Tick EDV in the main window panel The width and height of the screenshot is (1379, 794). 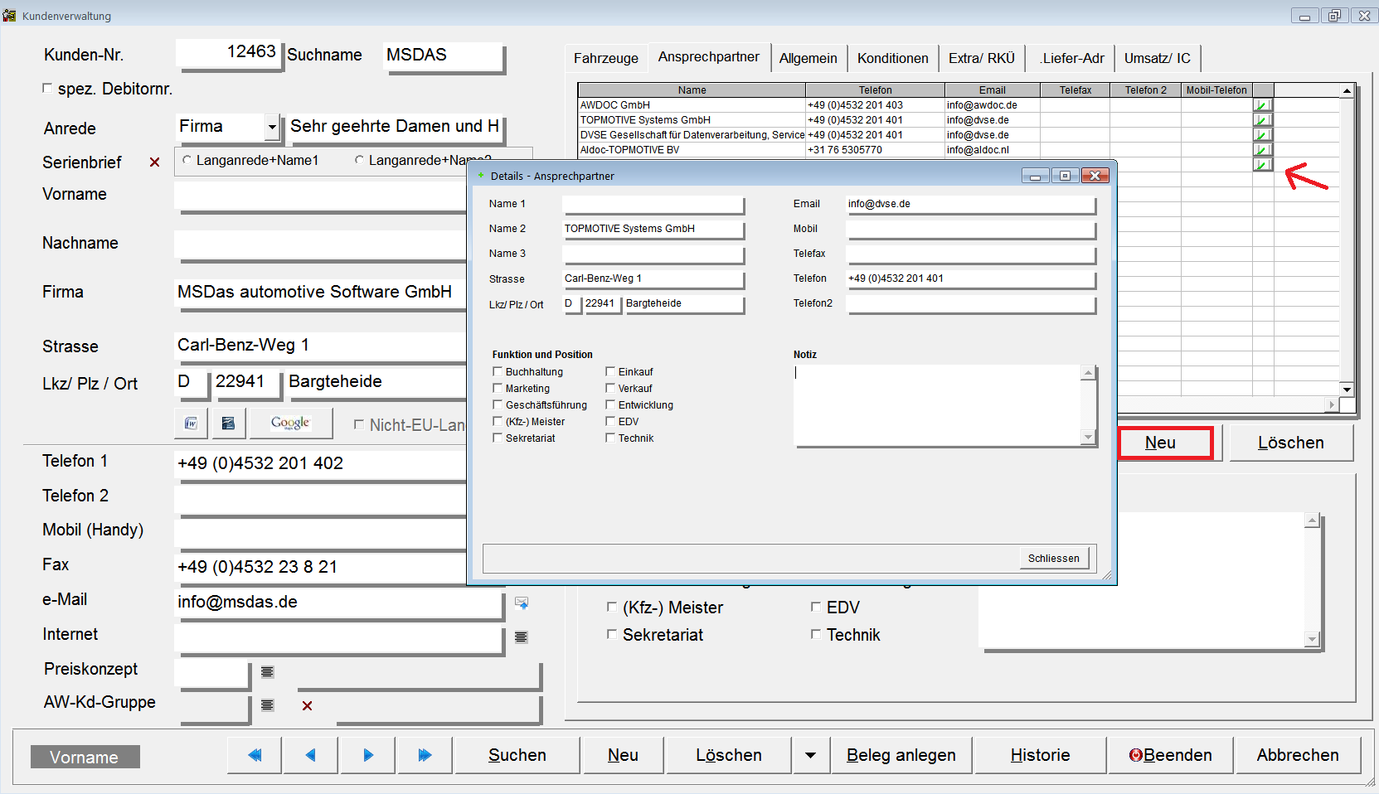tap(816, 607)
